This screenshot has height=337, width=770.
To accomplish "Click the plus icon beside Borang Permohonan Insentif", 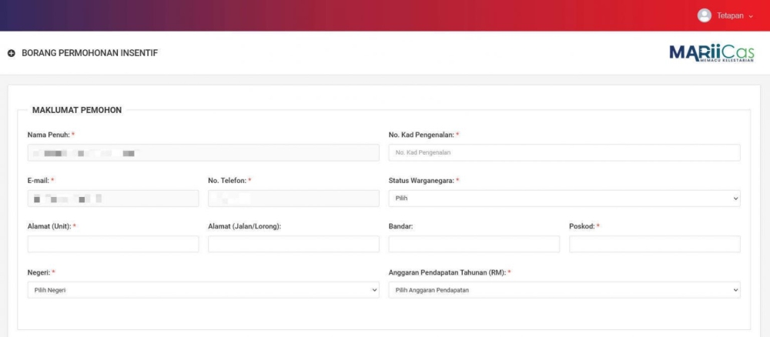I will click(12, 53).
